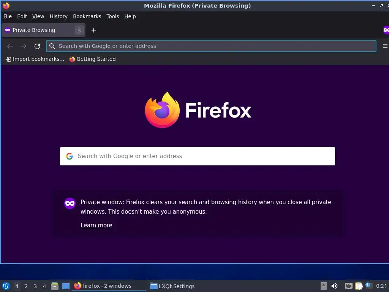Close the Private Browsing tab
Image resolution: width=389 pixels, height=292 pixels.
tap(79, 30)
